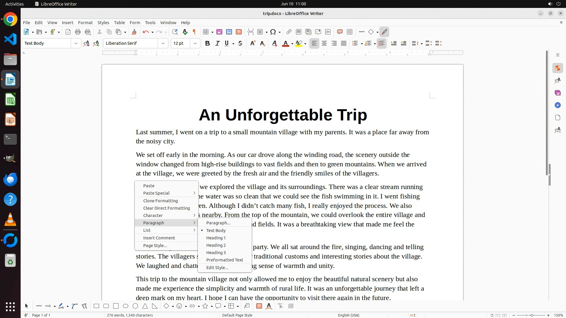The image size is (566, 318).
Task: Click the Insert Hyperlink icon
Action: pyautogui.click(x=289, y=32)
